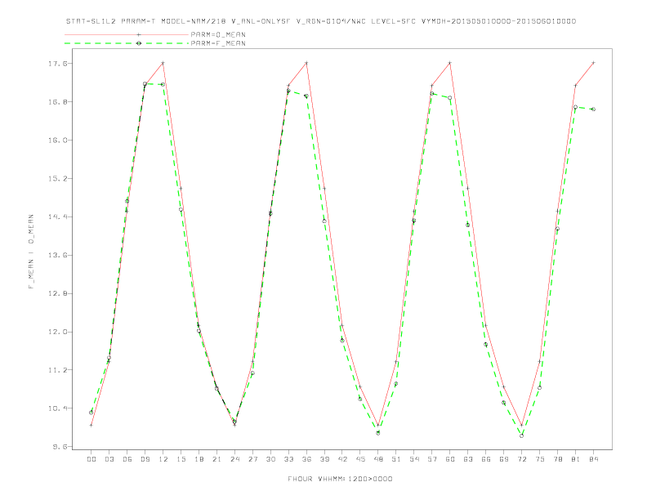Click x-axis tick label 06
The width and height of the screenshot is (647, 500).
[x=127, y=459]
